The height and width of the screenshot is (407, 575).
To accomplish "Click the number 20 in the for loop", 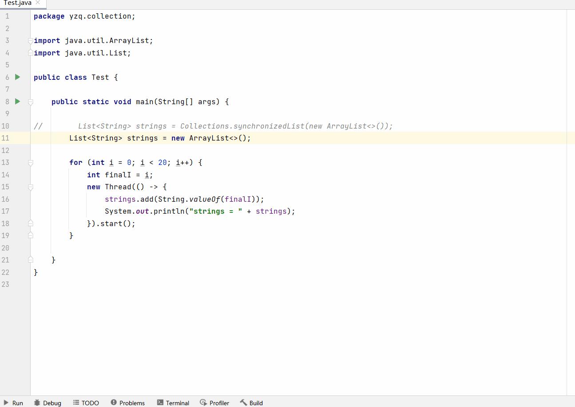I will 162,162.
